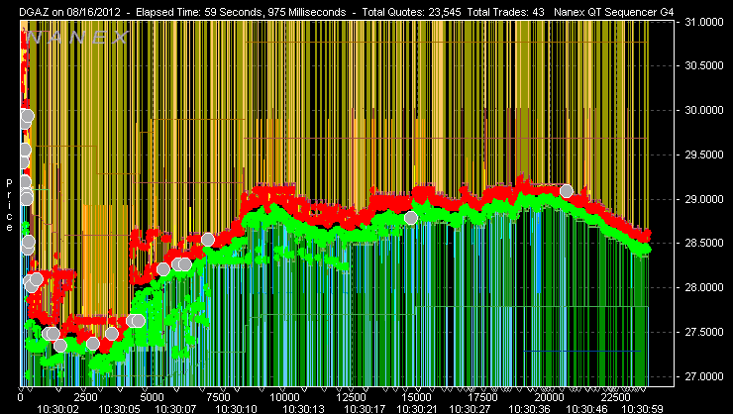Click the 10:30:10 time label
Screen dimensions: 733x414
(237, 409)
